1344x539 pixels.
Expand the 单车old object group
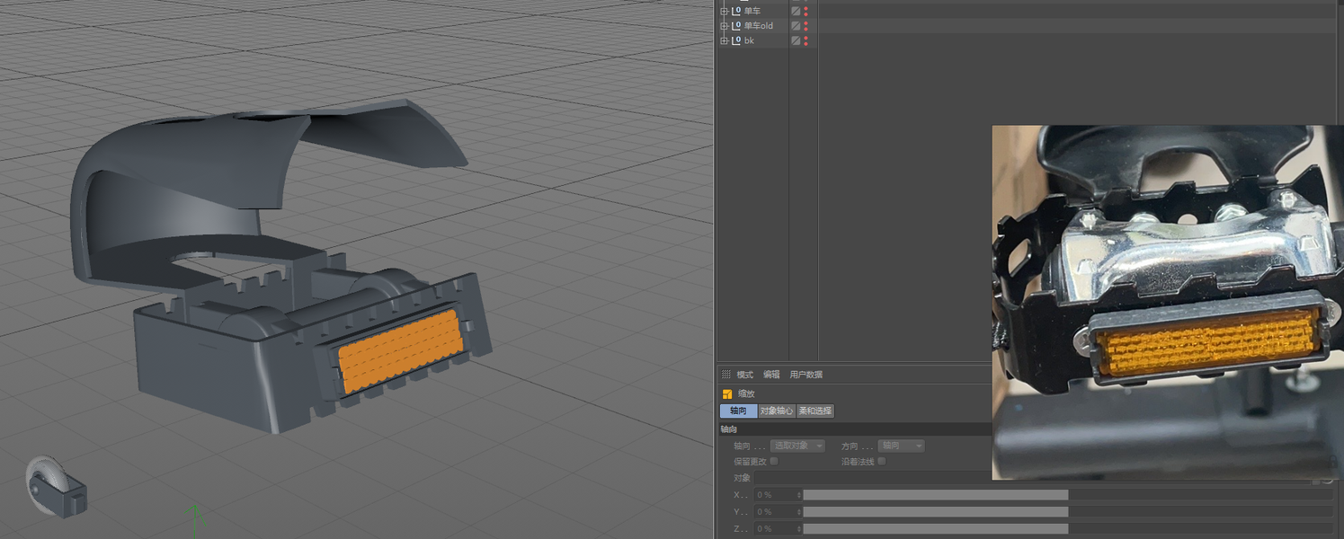coord(724,26)
